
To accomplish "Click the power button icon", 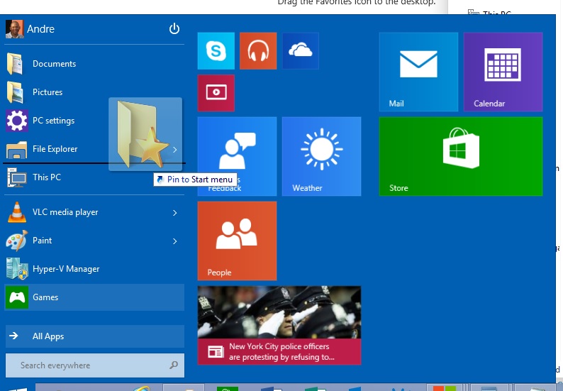I will [x=174, y=28].
